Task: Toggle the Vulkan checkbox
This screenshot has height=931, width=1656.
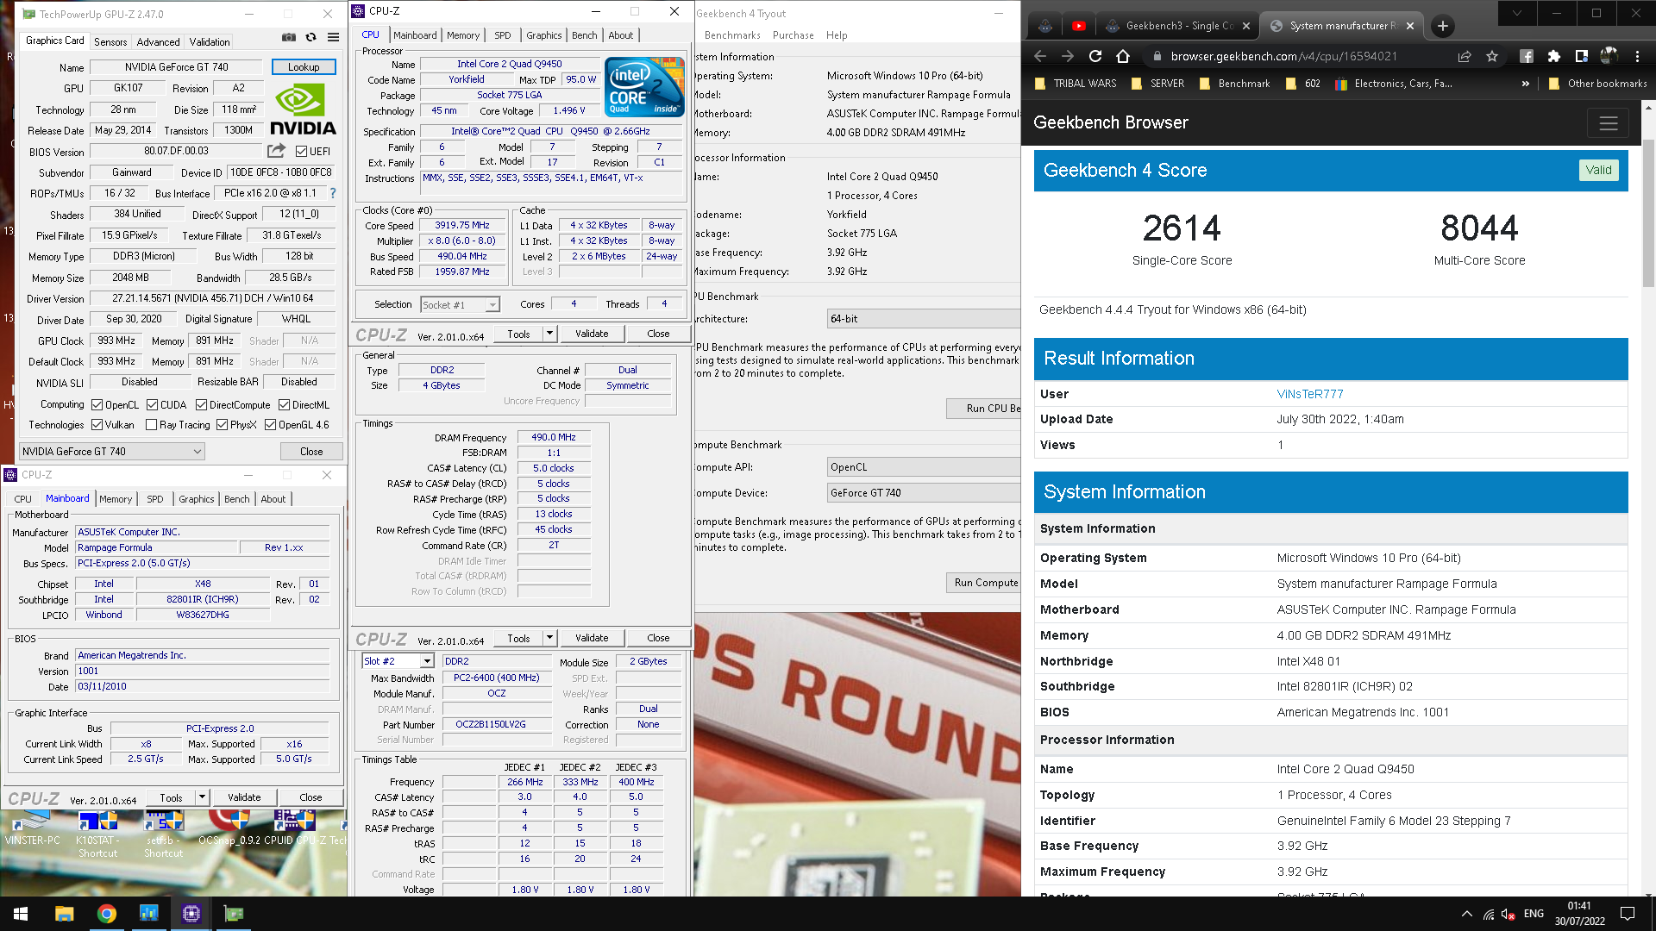Action: click(97, 425)
